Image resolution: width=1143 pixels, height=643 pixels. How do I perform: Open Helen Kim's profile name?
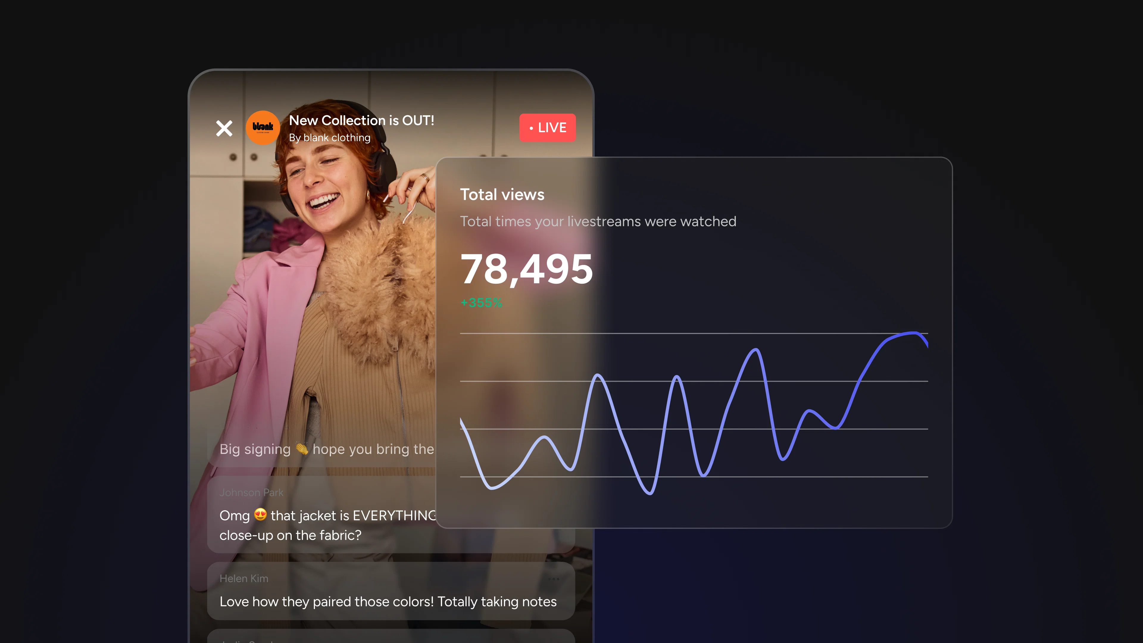[244, 579]
